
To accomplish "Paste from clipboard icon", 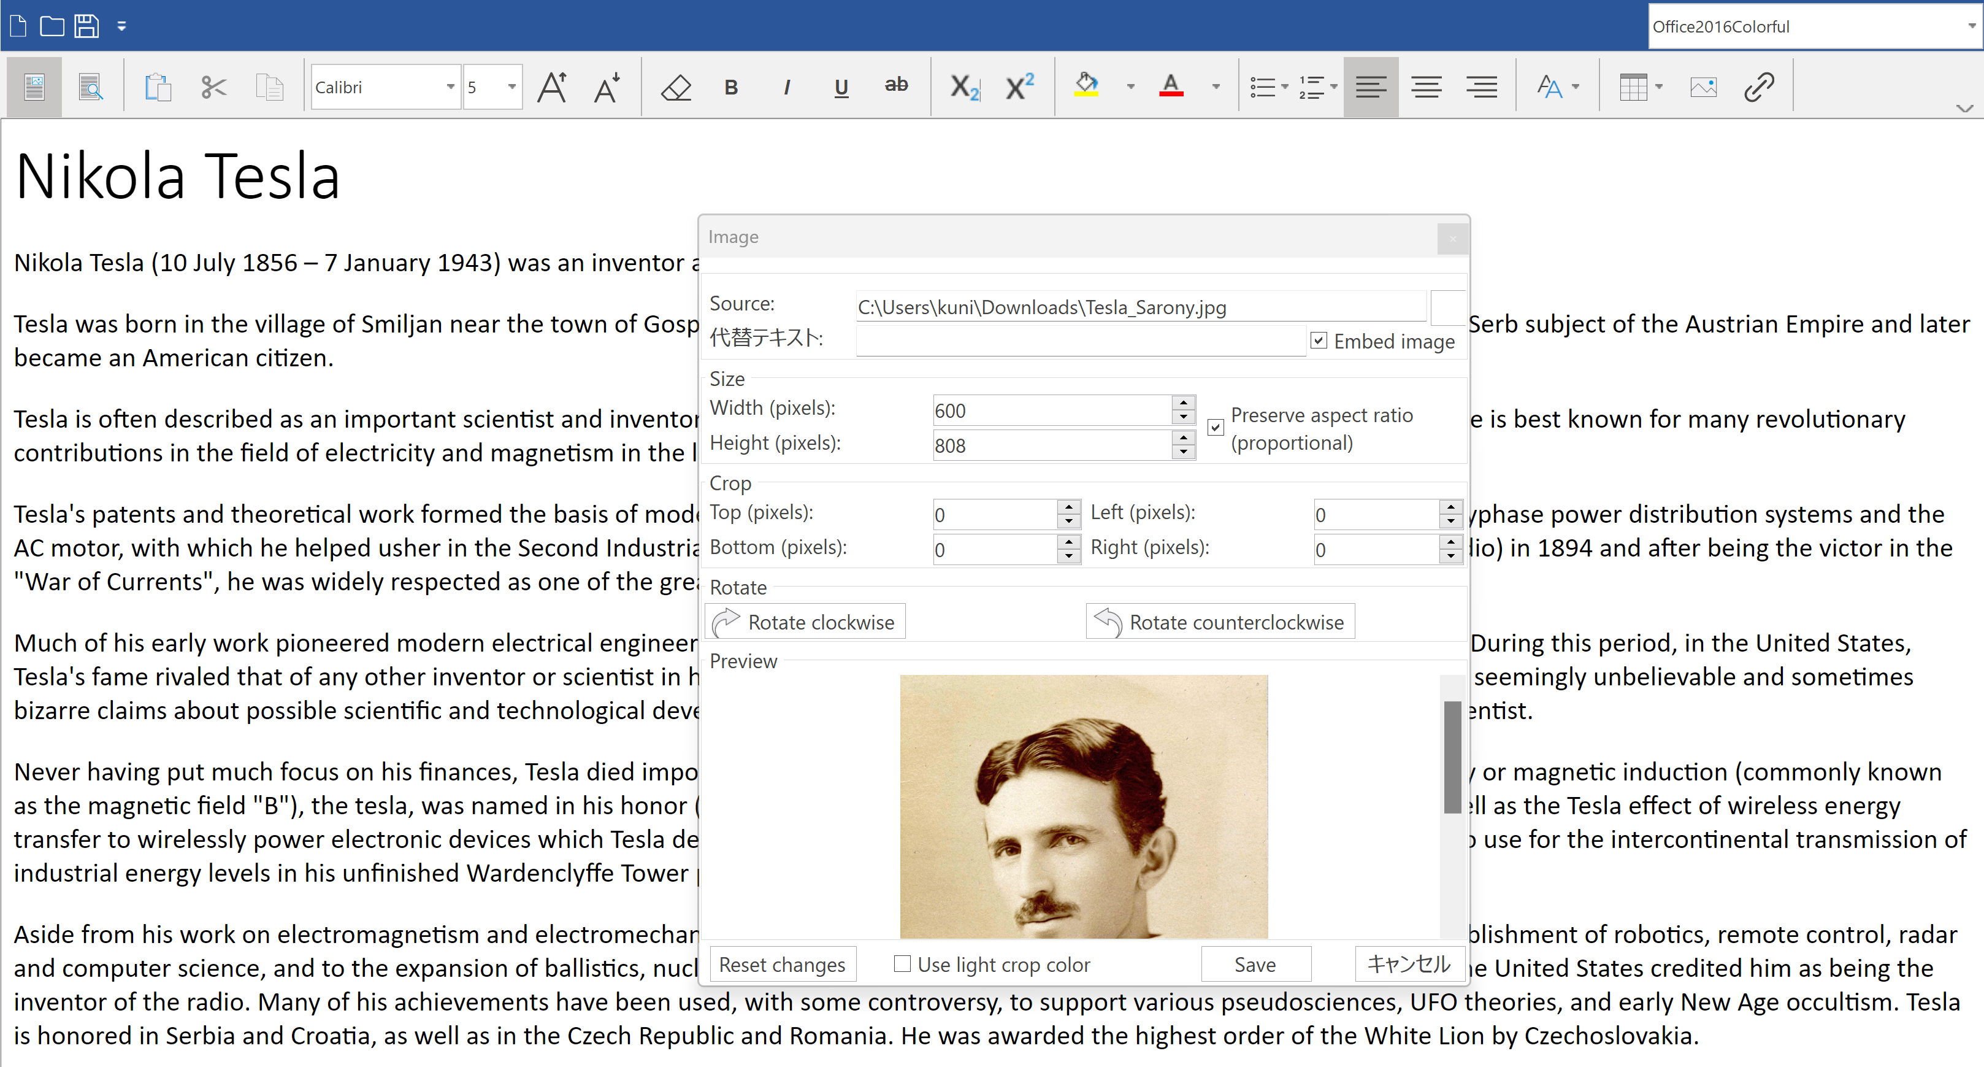I will (157, 87).
